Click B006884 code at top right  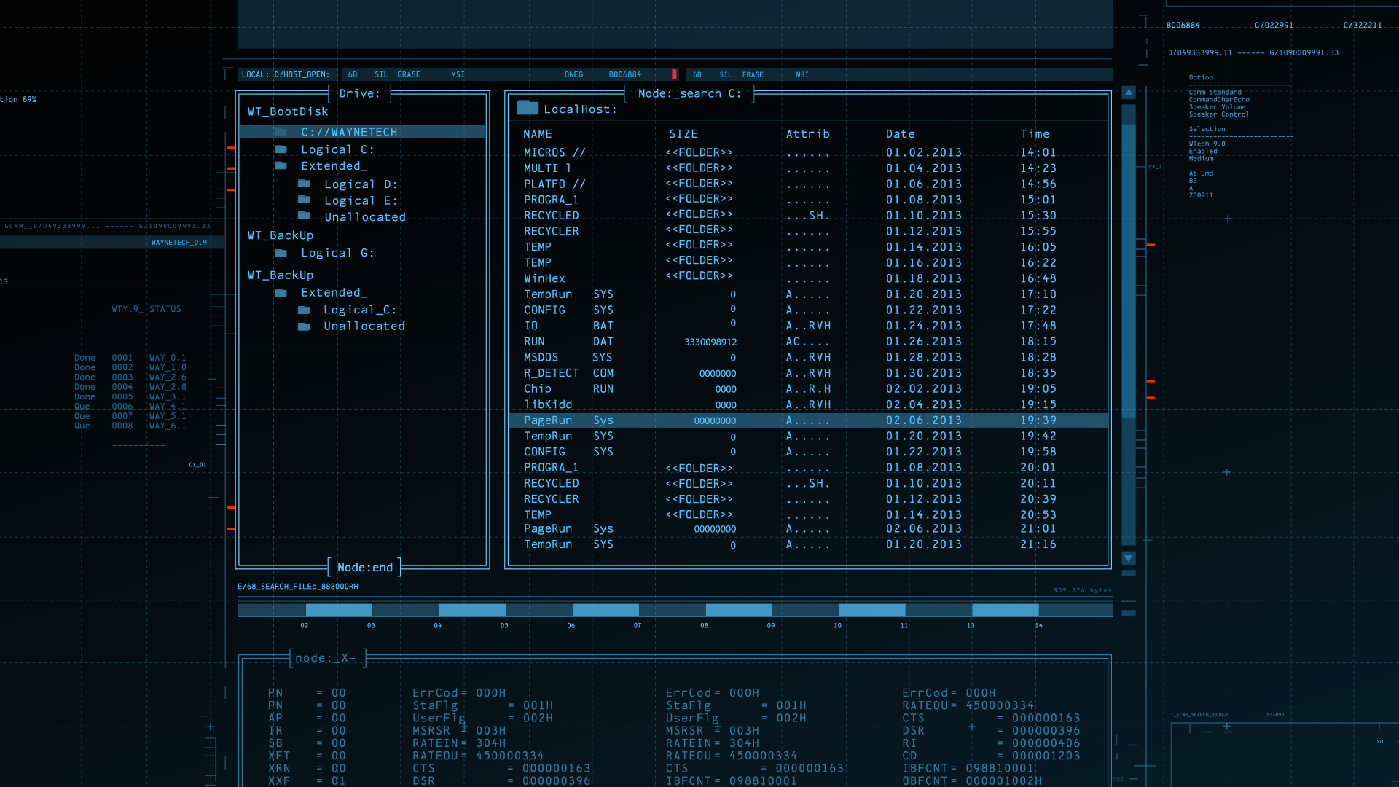[x=1183, y=26]
